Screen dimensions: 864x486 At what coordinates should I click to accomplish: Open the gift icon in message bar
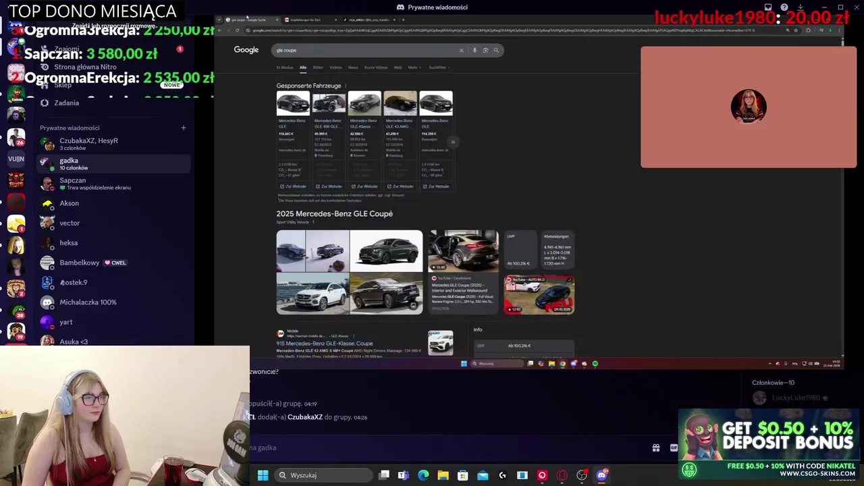click(655, 448)
